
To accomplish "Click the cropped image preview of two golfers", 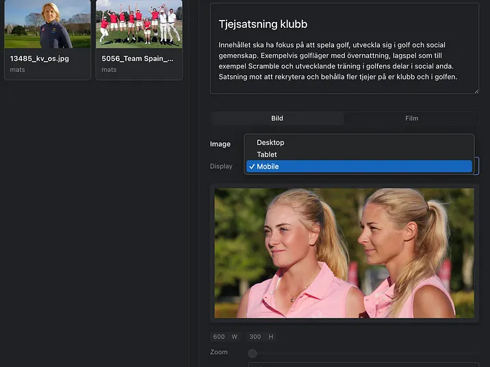I will 344,253.
